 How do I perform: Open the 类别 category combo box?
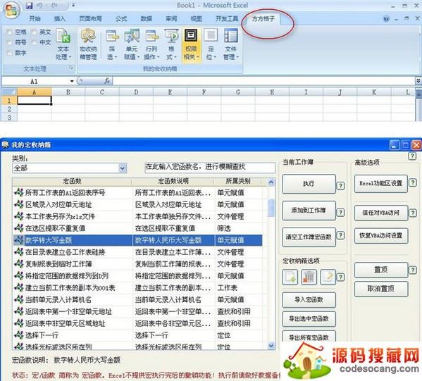[x=69, y=168]
